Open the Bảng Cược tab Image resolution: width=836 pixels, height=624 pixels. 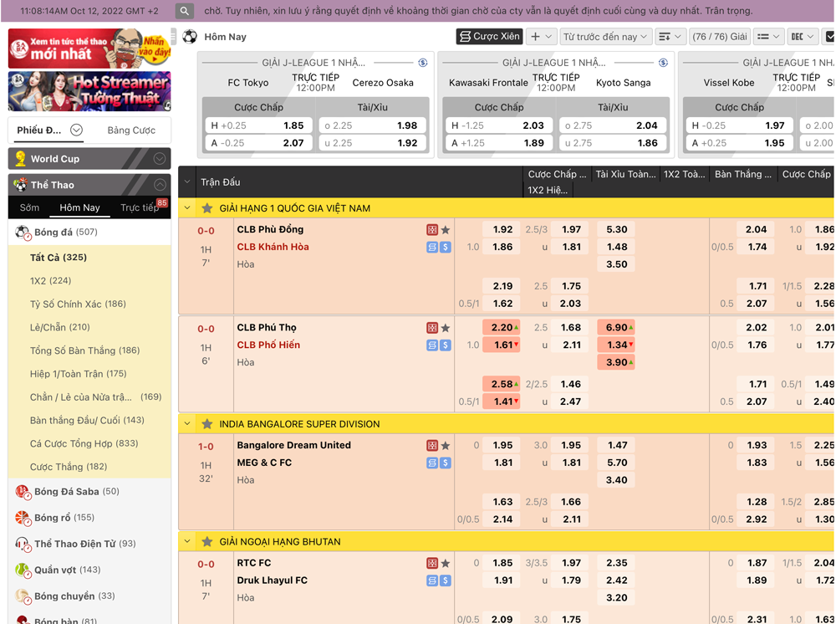coord(131,130)
